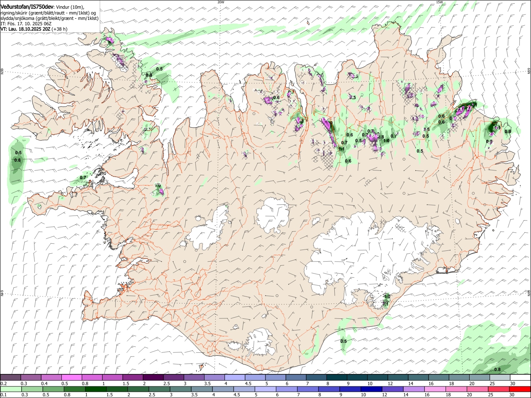
Task: Choose the lavender snow swatch between 4 and 4.5
Action: coord(234,377)
